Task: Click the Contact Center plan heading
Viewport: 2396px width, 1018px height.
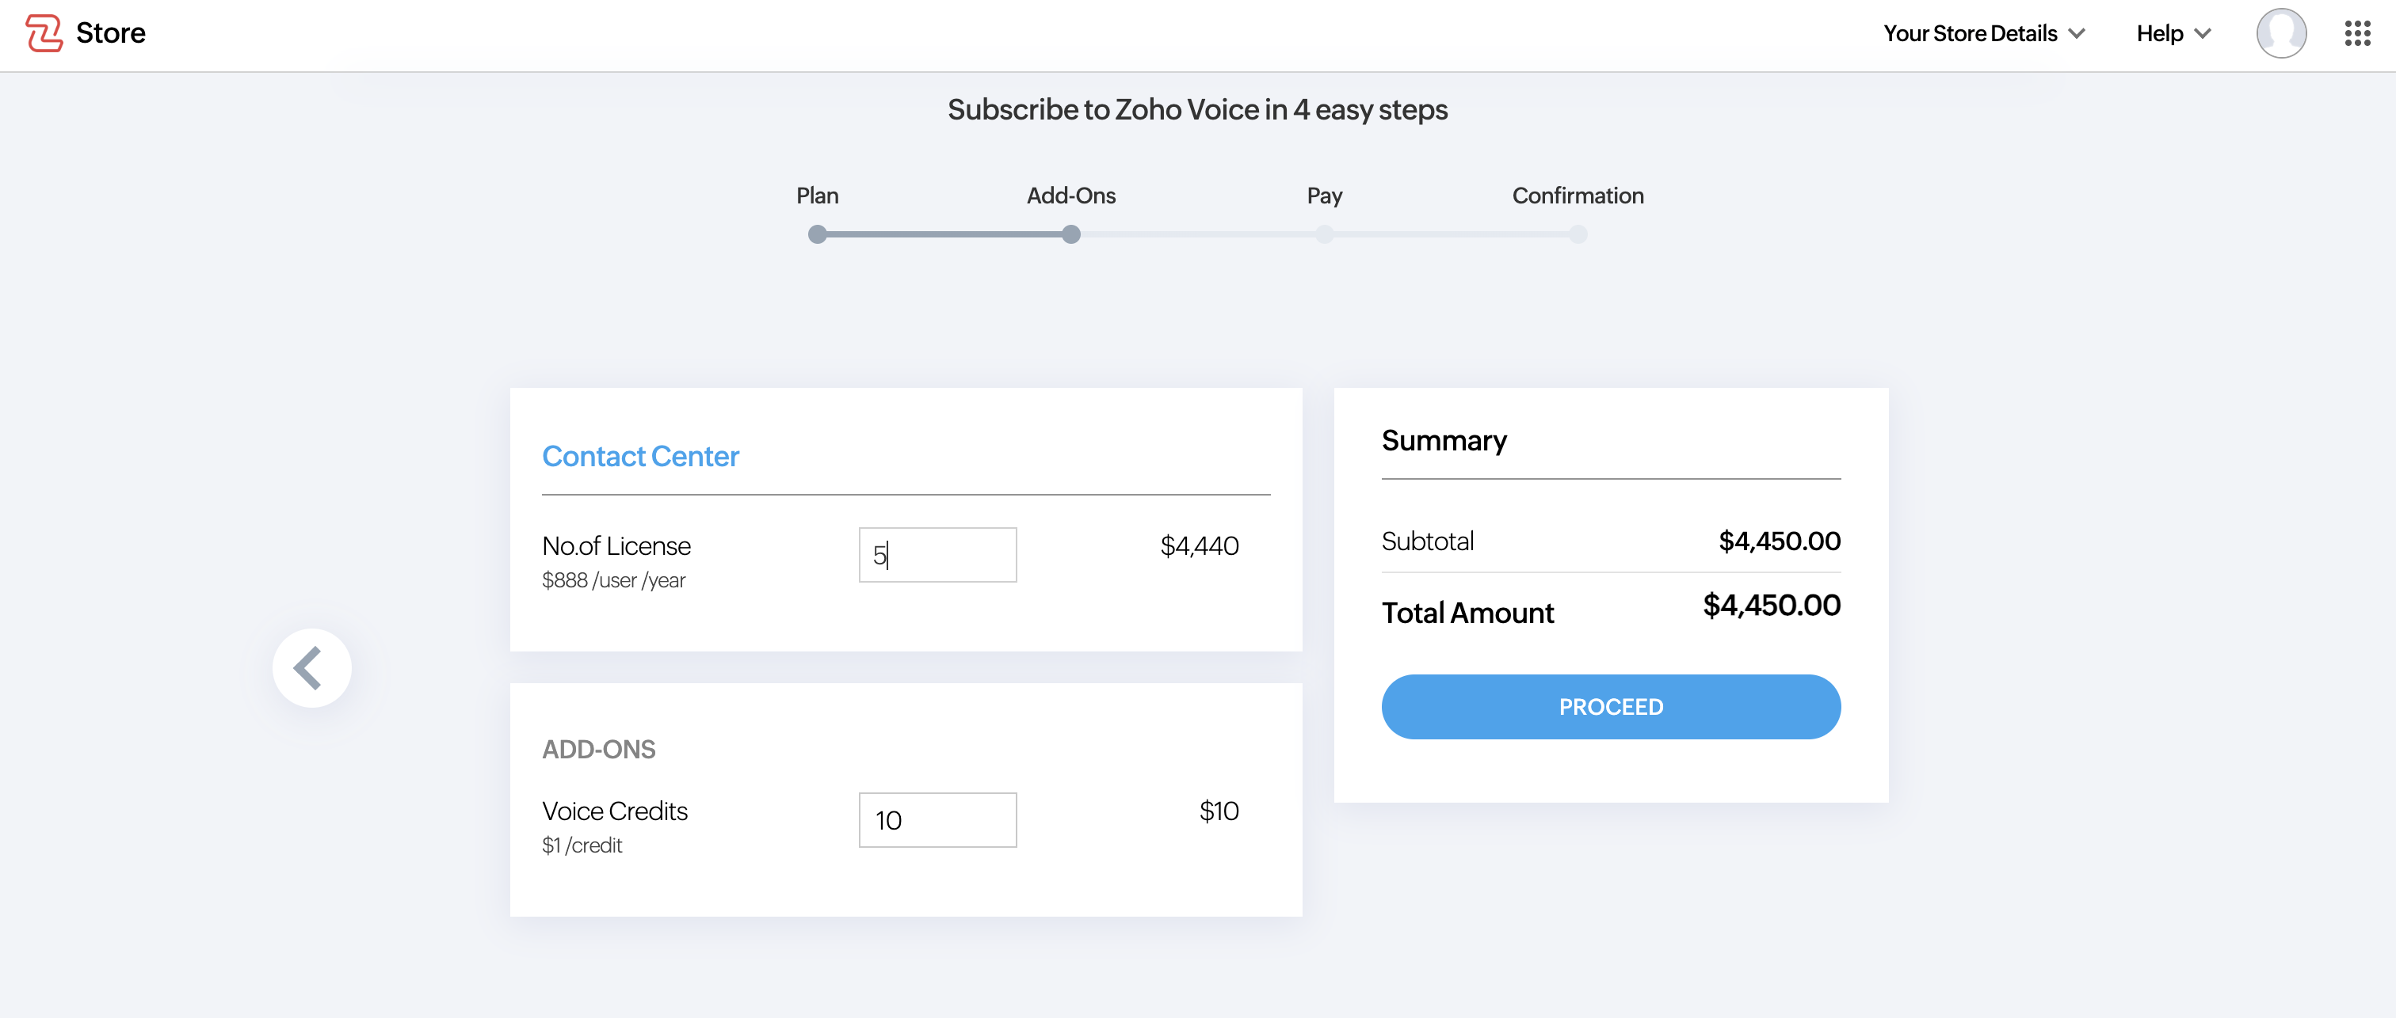Action: coord(640,457)
